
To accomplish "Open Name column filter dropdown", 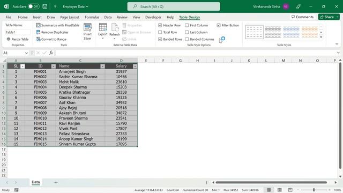I will pyautogui.click(x=102, y=66).
